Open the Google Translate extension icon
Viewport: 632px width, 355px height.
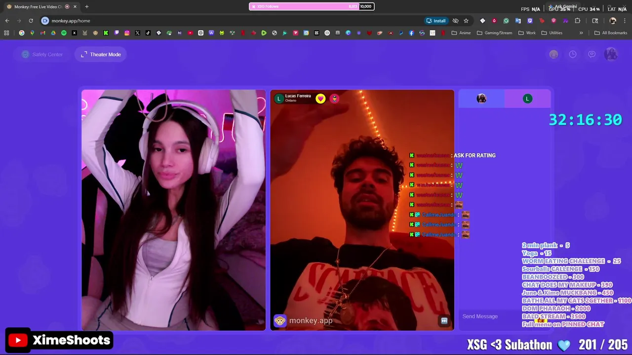coord(518,21)
